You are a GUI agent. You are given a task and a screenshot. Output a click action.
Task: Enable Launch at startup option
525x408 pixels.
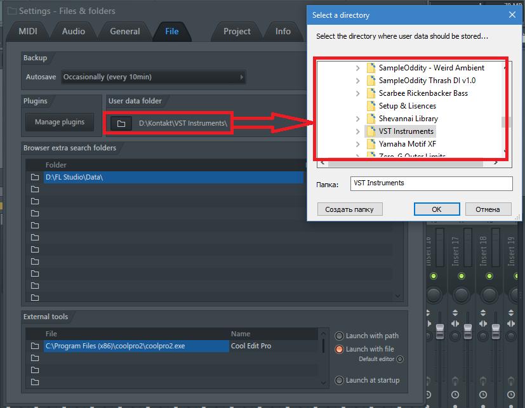[339, 380]
